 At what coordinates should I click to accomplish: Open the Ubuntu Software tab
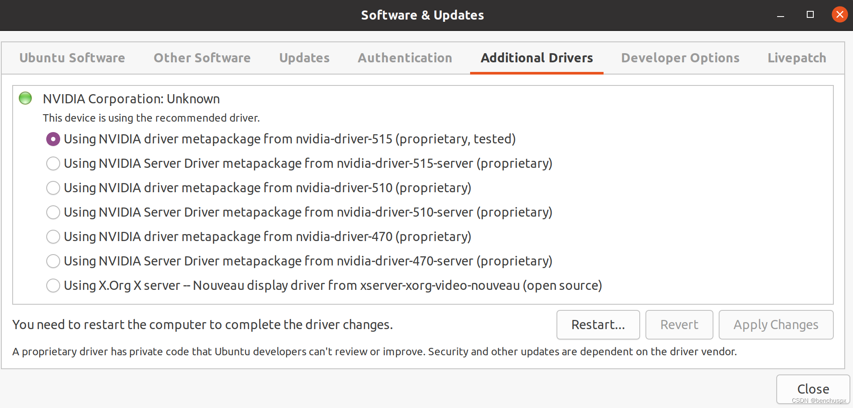coord(72,58)
